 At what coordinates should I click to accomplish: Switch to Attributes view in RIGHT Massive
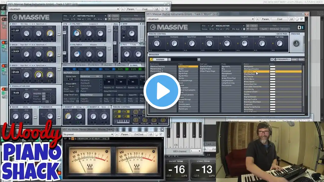(x=274, y=29)
